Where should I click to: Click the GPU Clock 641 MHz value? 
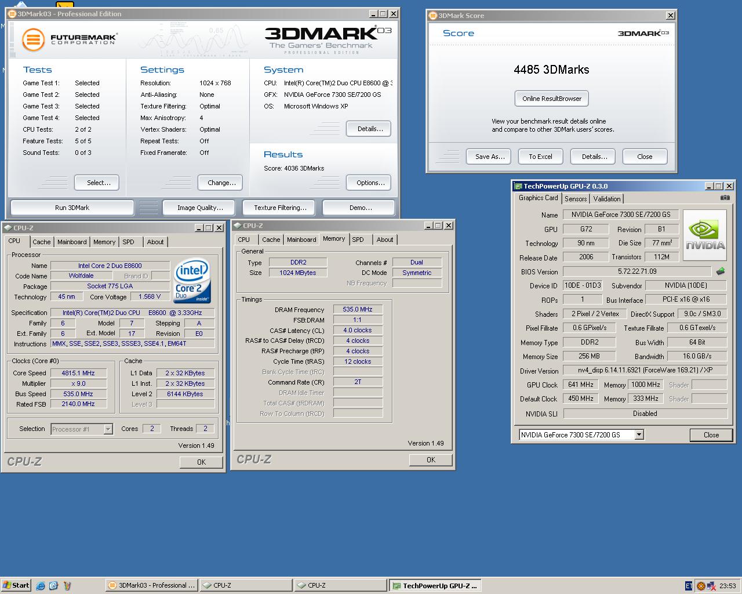click(x=581, y=385)
